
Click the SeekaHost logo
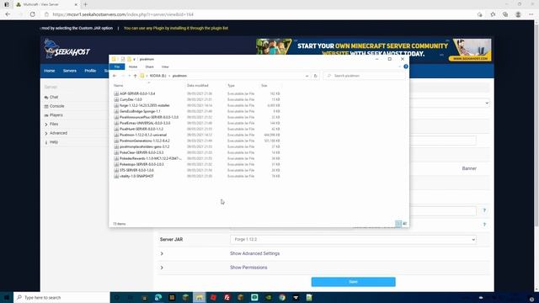[x=67, y=49]
